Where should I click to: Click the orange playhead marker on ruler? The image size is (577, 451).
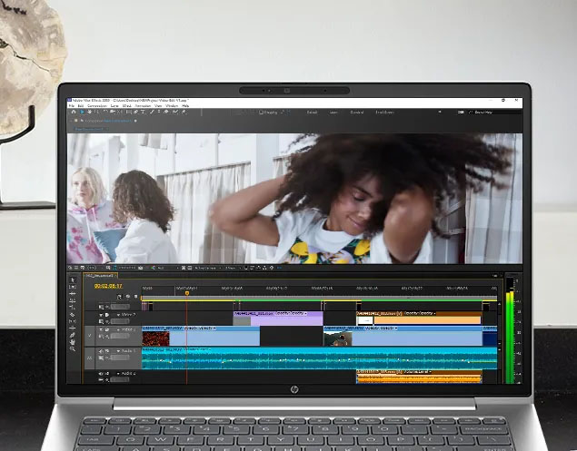[187, 293]
